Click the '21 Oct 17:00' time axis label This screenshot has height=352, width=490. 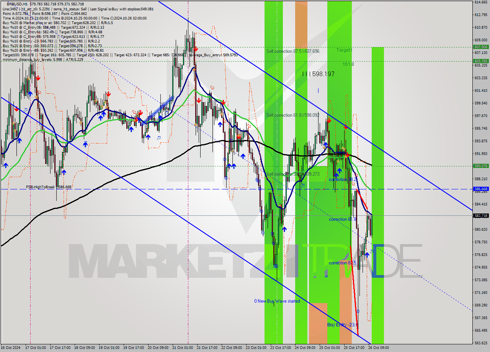[207, 348]
